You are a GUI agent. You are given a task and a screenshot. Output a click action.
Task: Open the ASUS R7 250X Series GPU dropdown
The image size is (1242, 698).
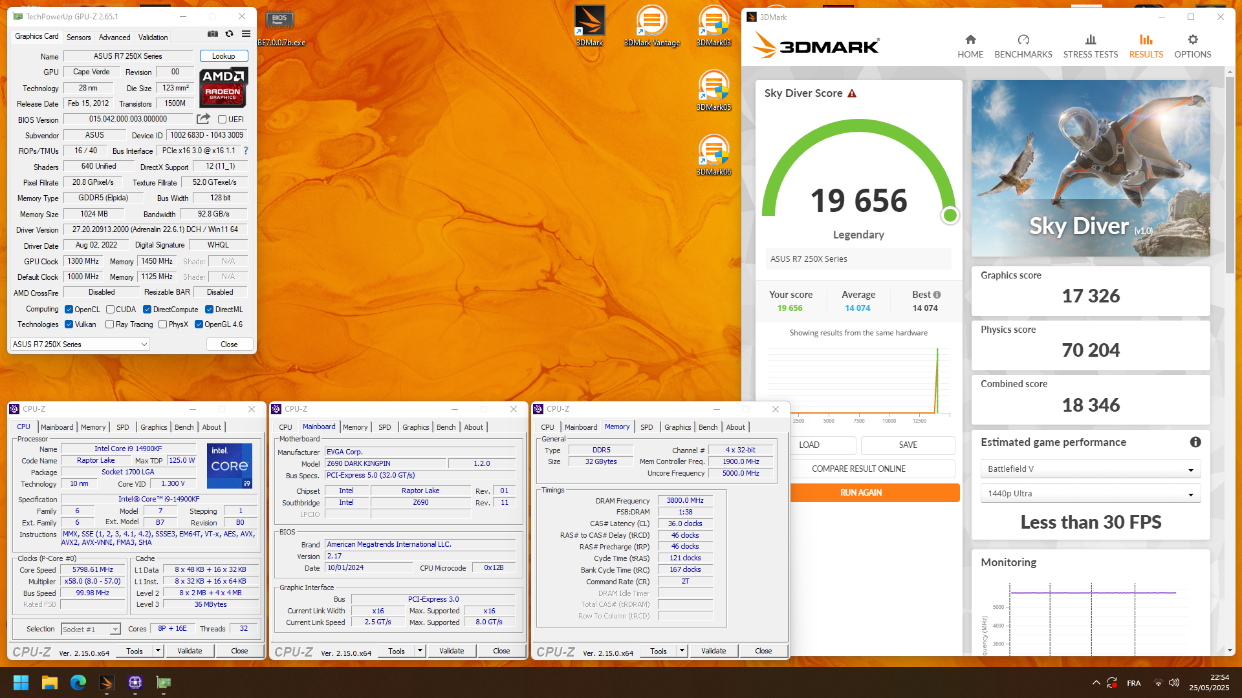pyautogui.click(x=80, y=344)
